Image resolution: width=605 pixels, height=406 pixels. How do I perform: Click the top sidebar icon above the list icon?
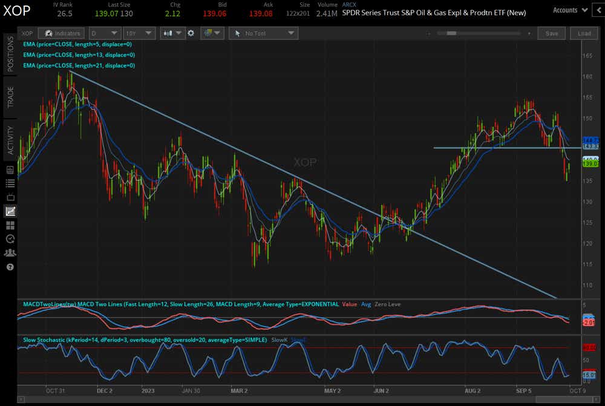tap(10, 170)
